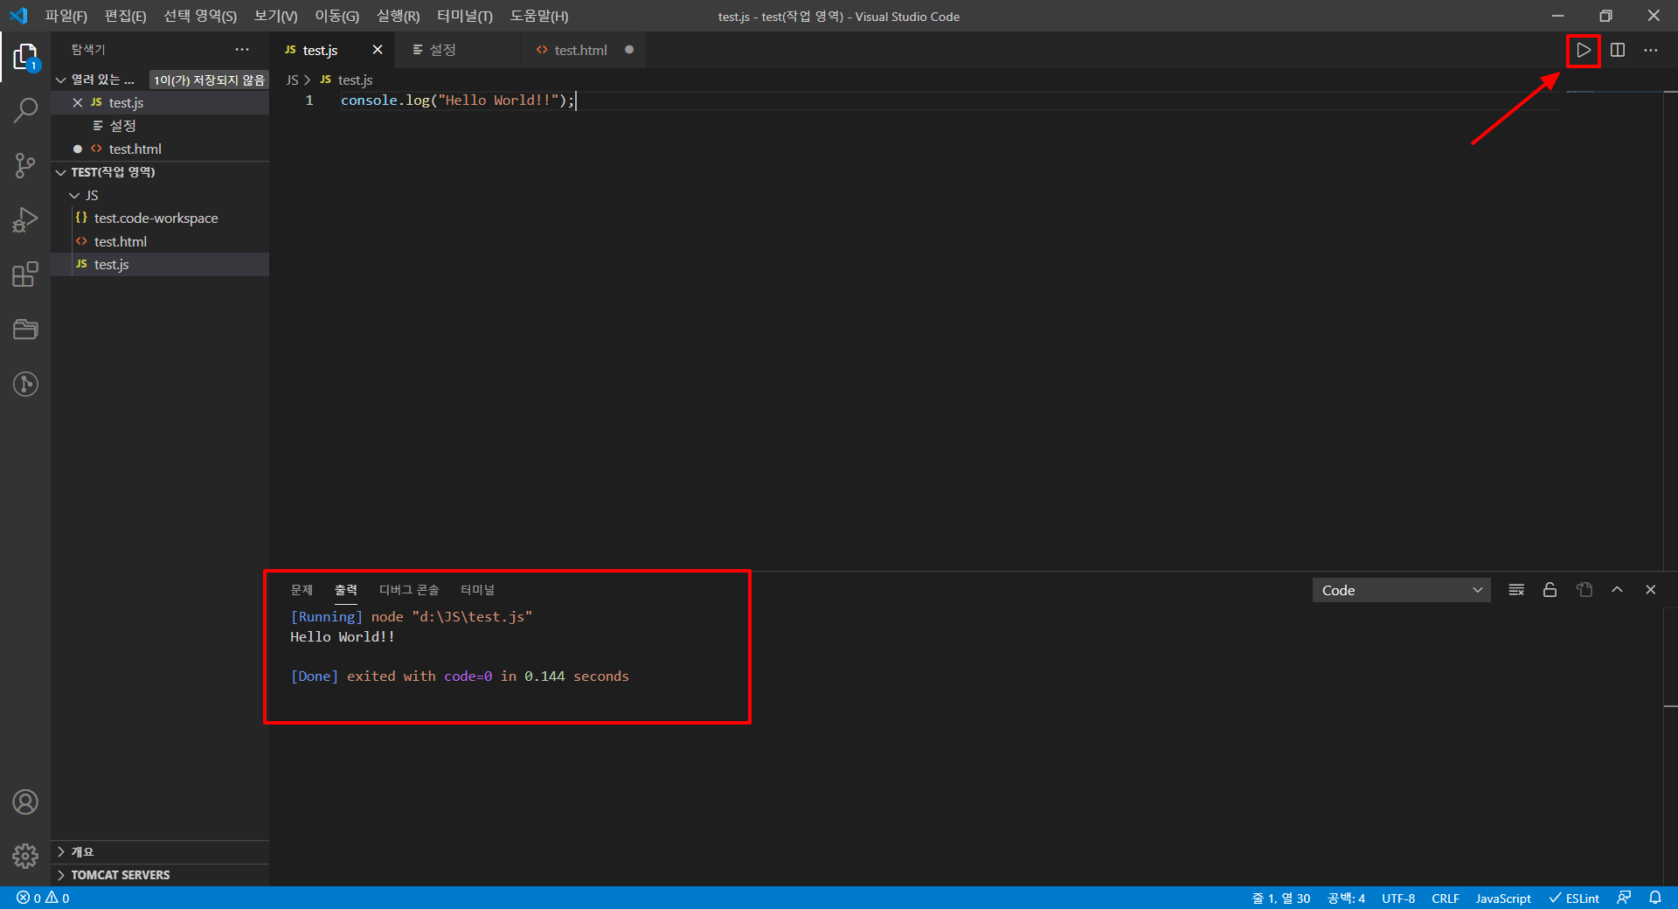
Task: Close test.js in open editors list
Action: (78, 102)
